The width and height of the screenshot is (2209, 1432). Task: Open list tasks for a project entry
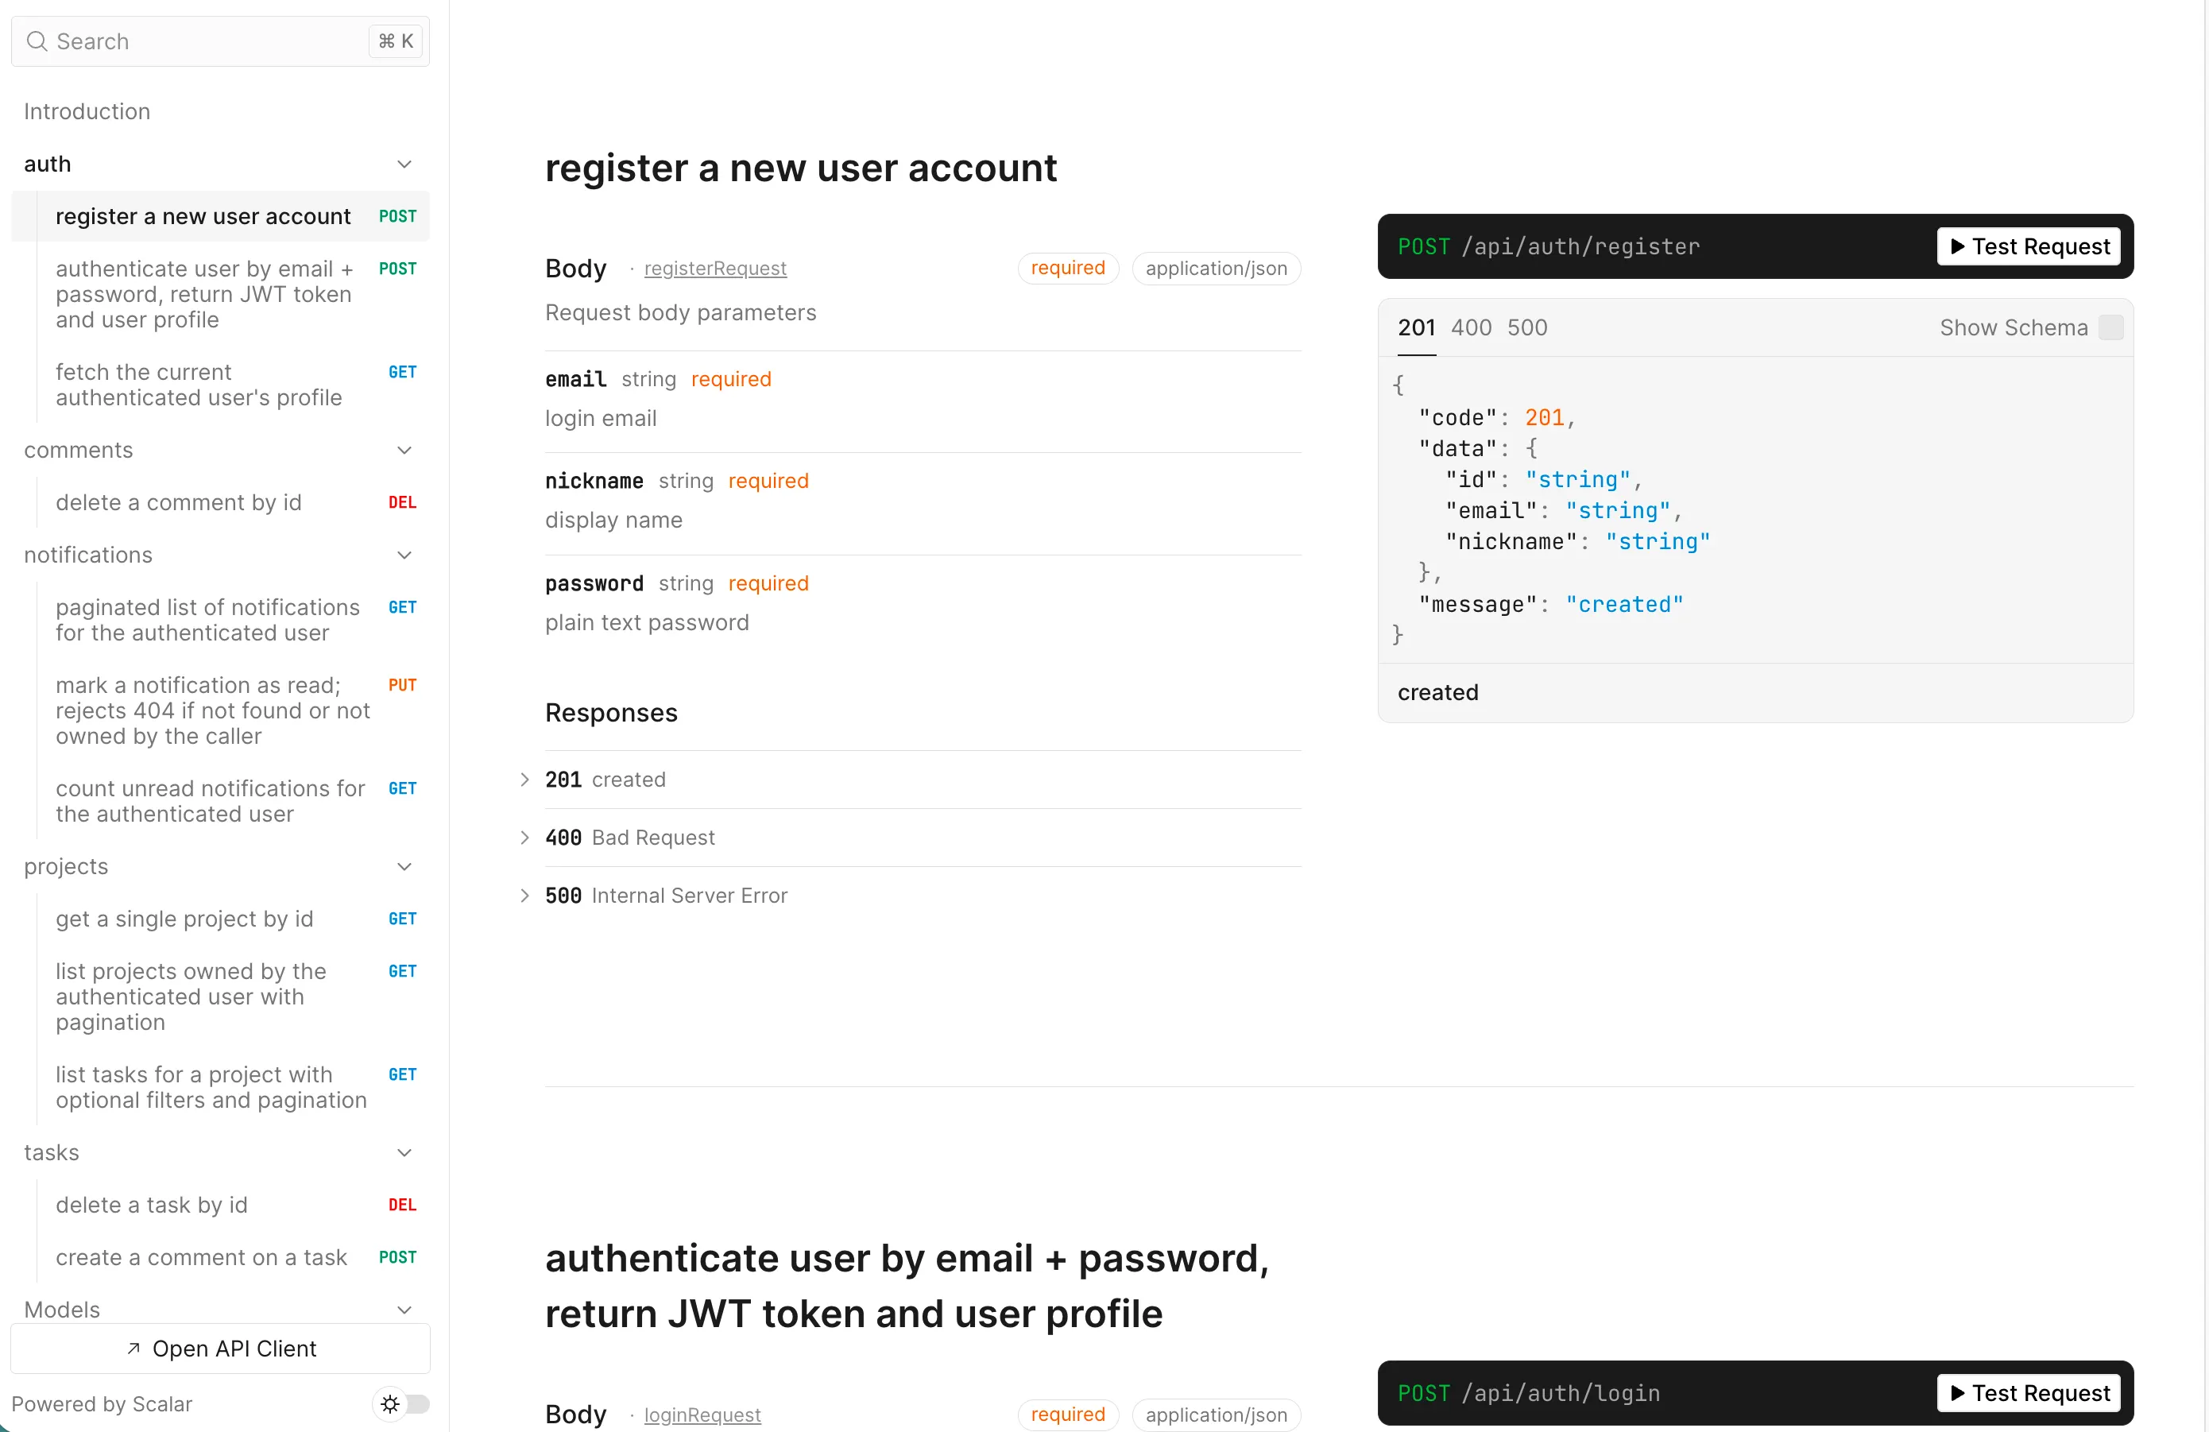coord(221,1088)
